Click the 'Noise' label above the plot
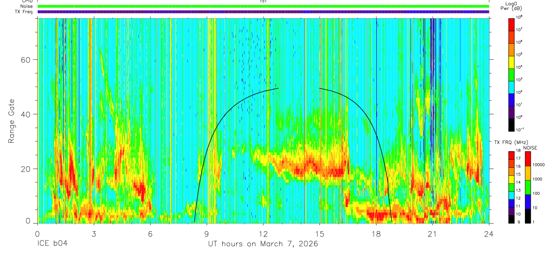The height and width of the screenshot is (253, 550). pos(26,6)
